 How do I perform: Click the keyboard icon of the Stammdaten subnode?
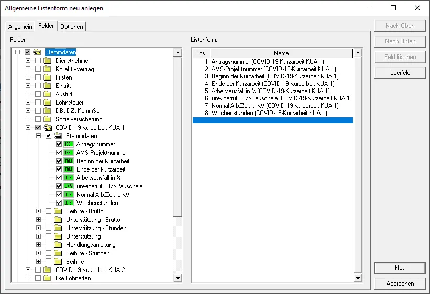[x=58, y=135]
